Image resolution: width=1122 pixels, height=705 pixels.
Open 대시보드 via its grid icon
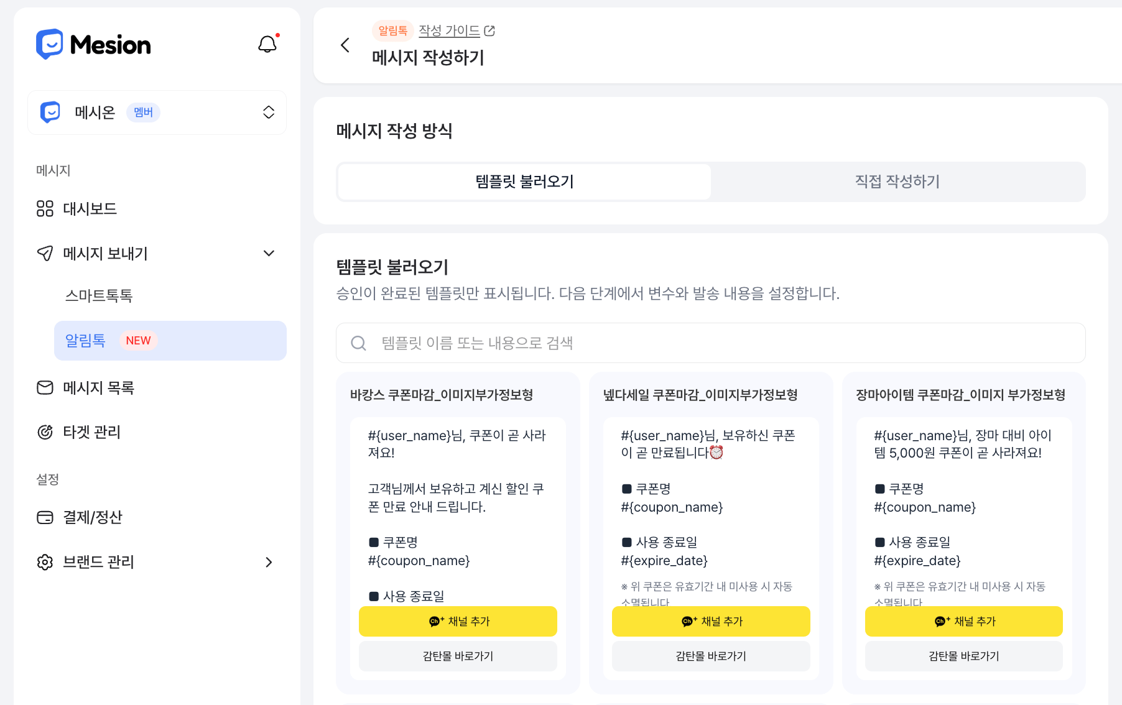pyautogui.click(x=45, y=209)
